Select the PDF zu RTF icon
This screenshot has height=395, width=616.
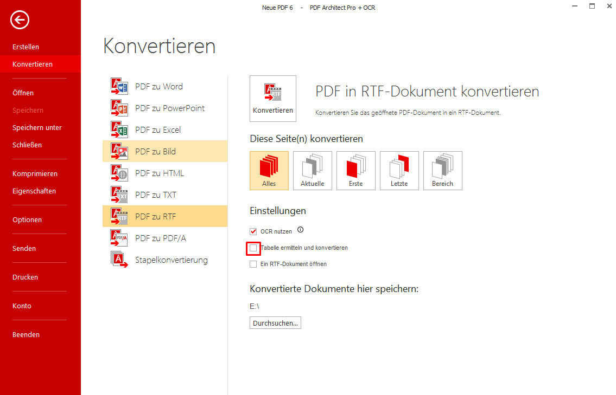coord(119,216)
